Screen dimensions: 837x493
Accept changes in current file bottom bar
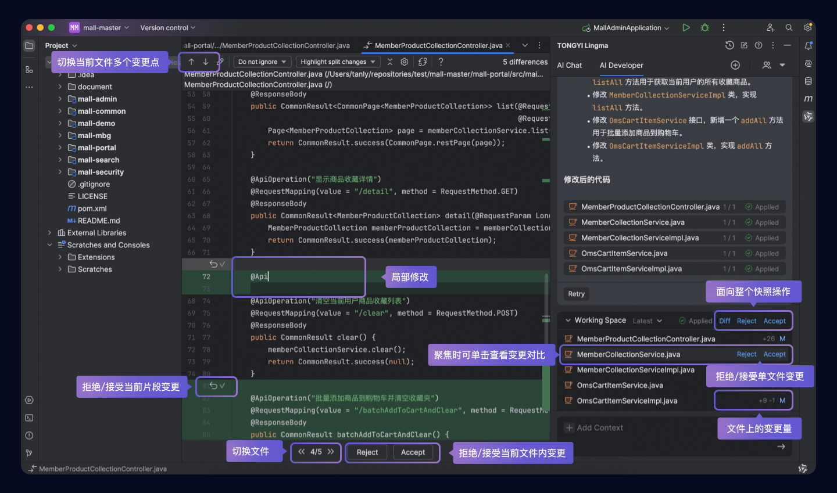coord(413,452)
